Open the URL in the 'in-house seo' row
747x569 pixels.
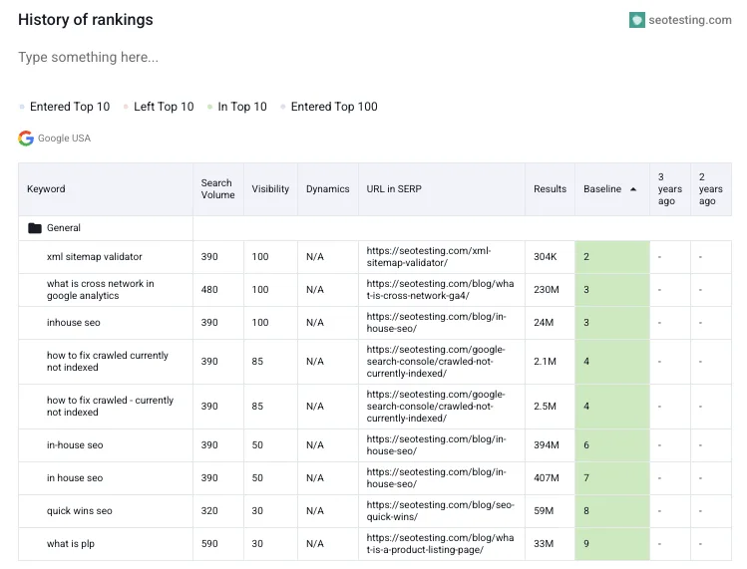pyautogui.click(x=436, y=445)
